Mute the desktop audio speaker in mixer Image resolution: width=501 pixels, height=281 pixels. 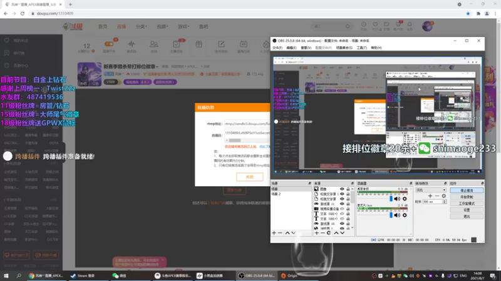397,199
